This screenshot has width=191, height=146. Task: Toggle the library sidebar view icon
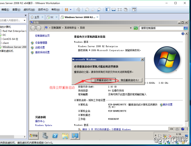pyautogui.click(x=108, y=10)
